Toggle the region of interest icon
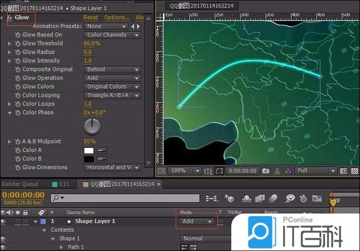Viewport: 360px width, 251px height. click(219, 171)
